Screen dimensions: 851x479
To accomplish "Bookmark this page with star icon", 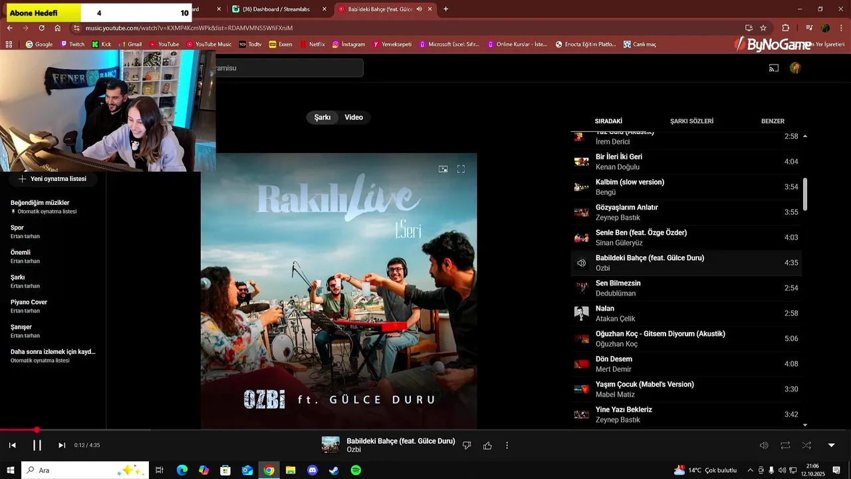I will (x=763, y=28).
